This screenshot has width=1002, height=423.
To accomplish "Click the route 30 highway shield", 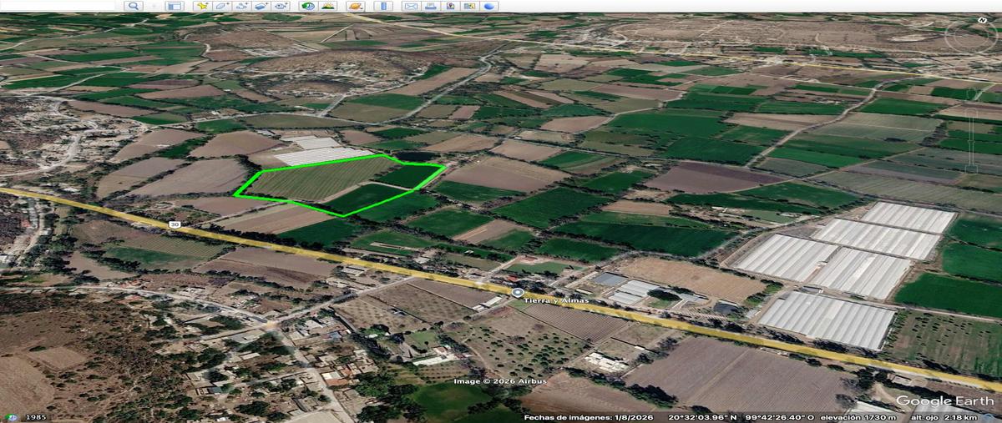I will [174, 224].
